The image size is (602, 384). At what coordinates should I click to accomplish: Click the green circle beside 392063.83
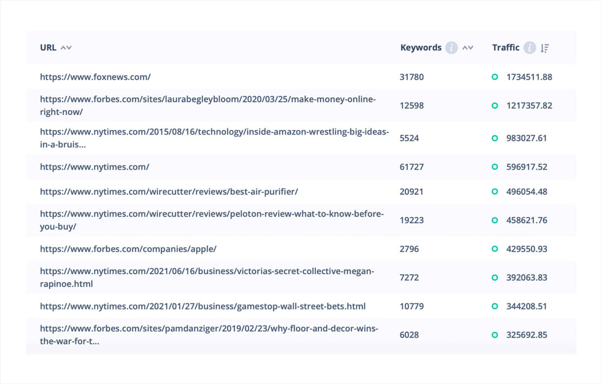495,278
